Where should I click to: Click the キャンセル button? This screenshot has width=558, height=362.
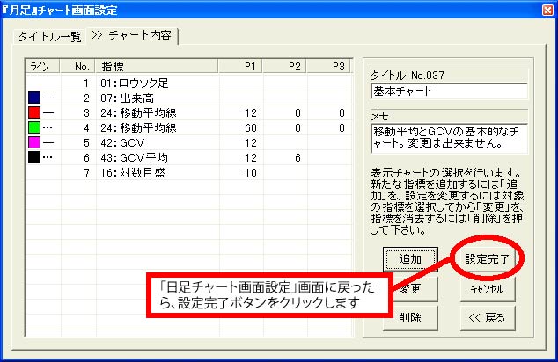(x=488, y=289)
